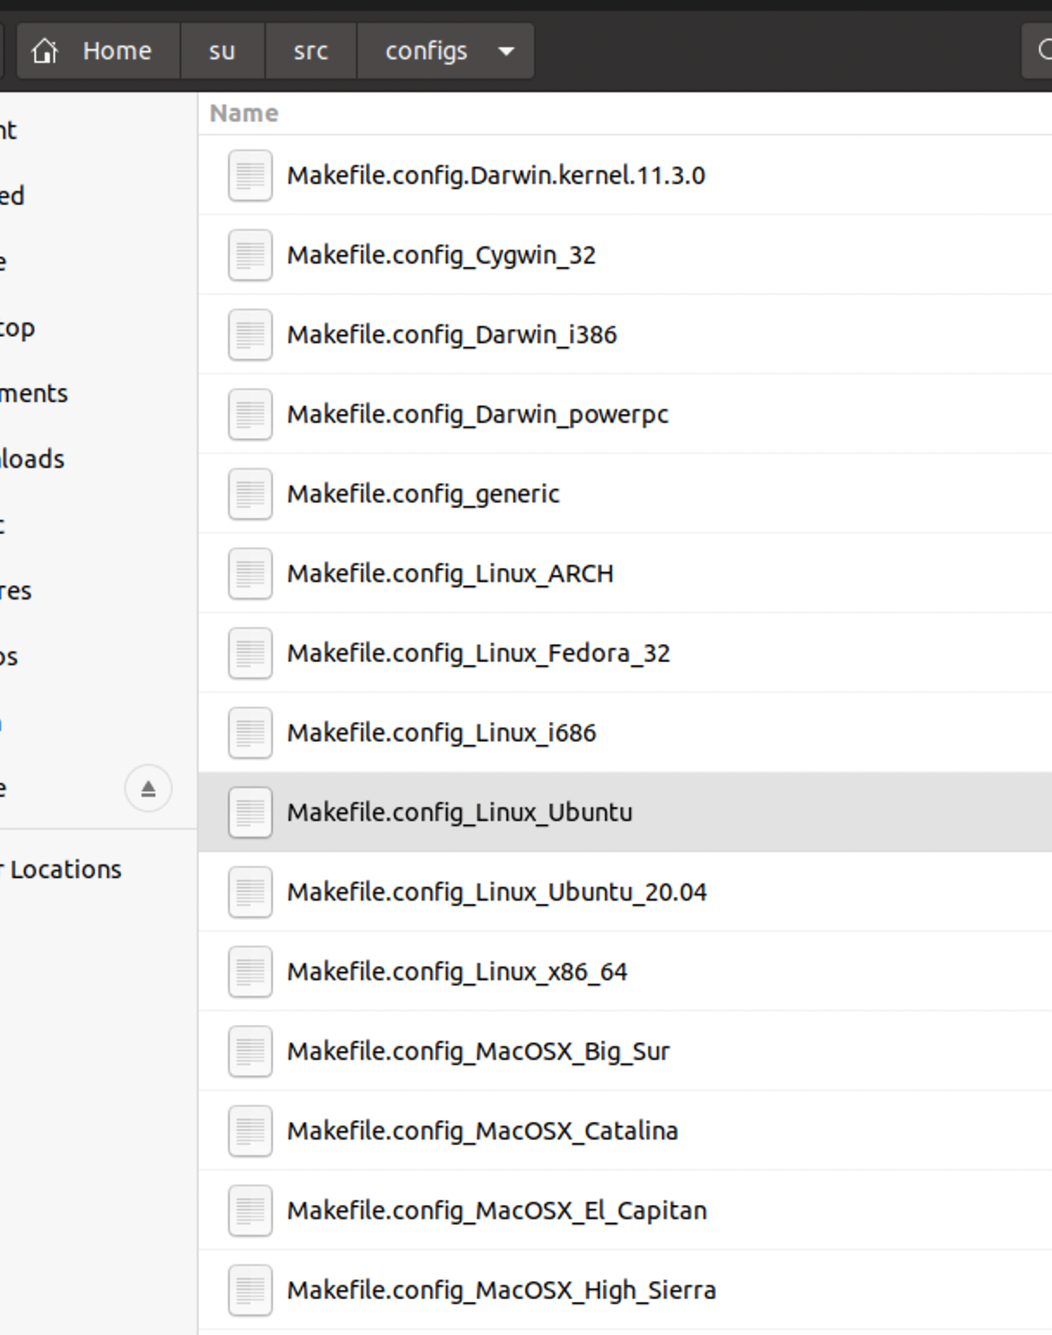Select file name Makefile.config_MacOSX_El_Capitan
Viewport: 1052px width, 1335px height.
tap(496, 1210)
